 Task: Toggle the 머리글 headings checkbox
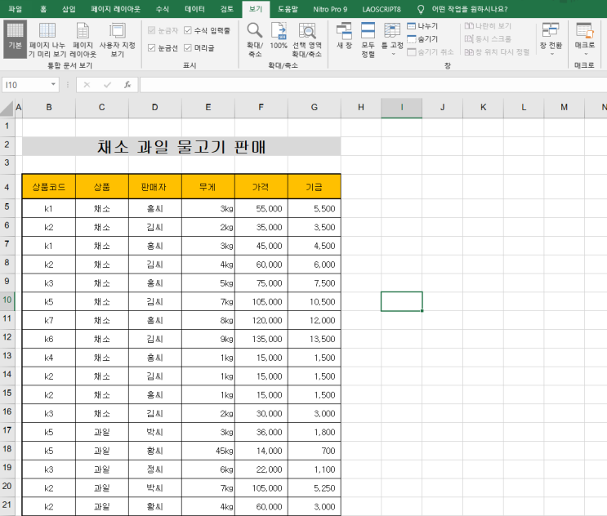pyautogui.click(x=188, y=47)
